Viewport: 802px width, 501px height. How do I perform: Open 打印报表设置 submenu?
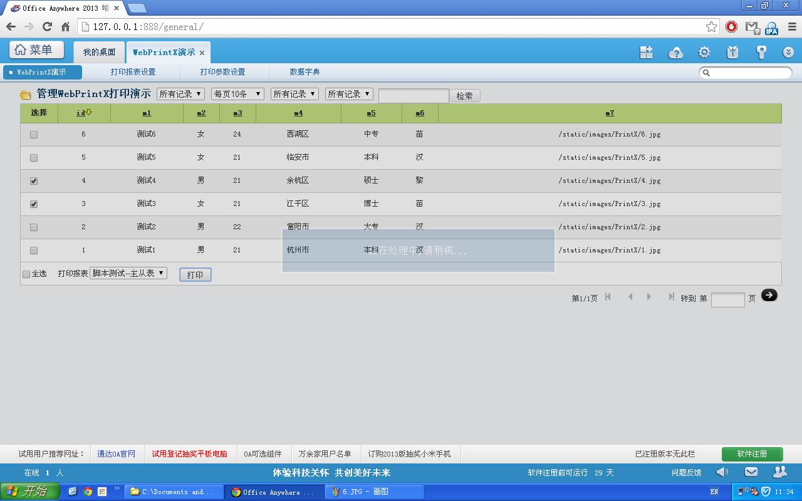click(x=133, y=72)
